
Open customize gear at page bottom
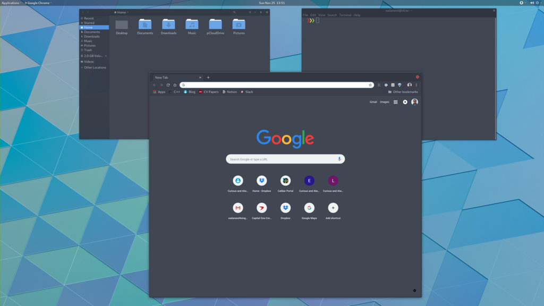pos(414,291)
